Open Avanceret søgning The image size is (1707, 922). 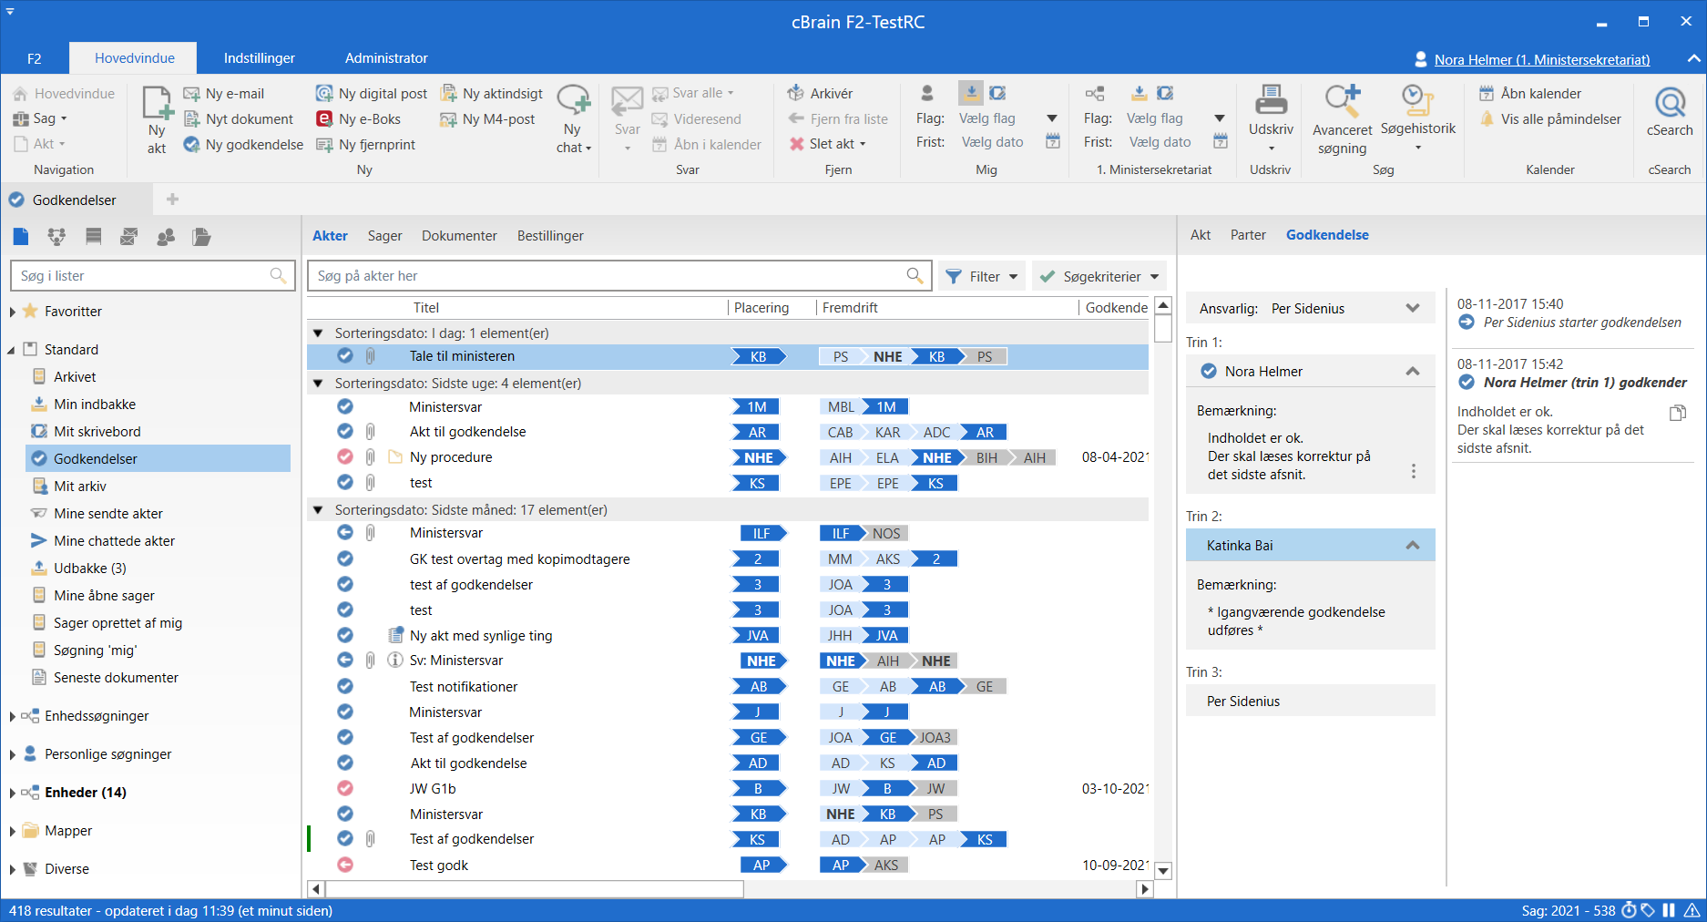point(1342,100)
